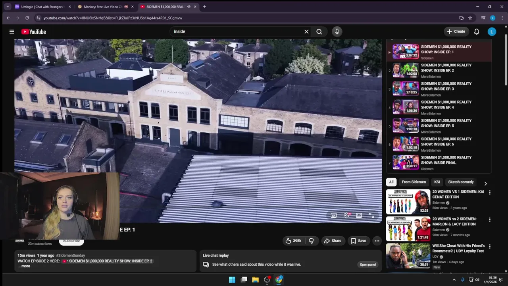Play INSIDE EP. 6 from playlist
Screen dimensions: 508x286
coord(440,144)
